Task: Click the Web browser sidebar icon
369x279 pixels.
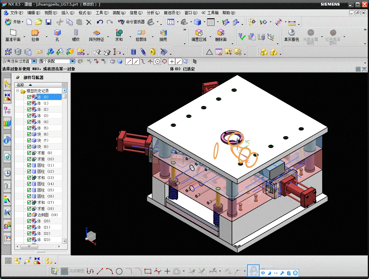Action: click(7, 157)
